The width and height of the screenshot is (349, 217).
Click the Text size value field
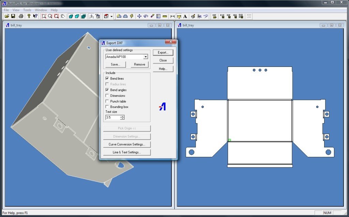tap(113, 117)
